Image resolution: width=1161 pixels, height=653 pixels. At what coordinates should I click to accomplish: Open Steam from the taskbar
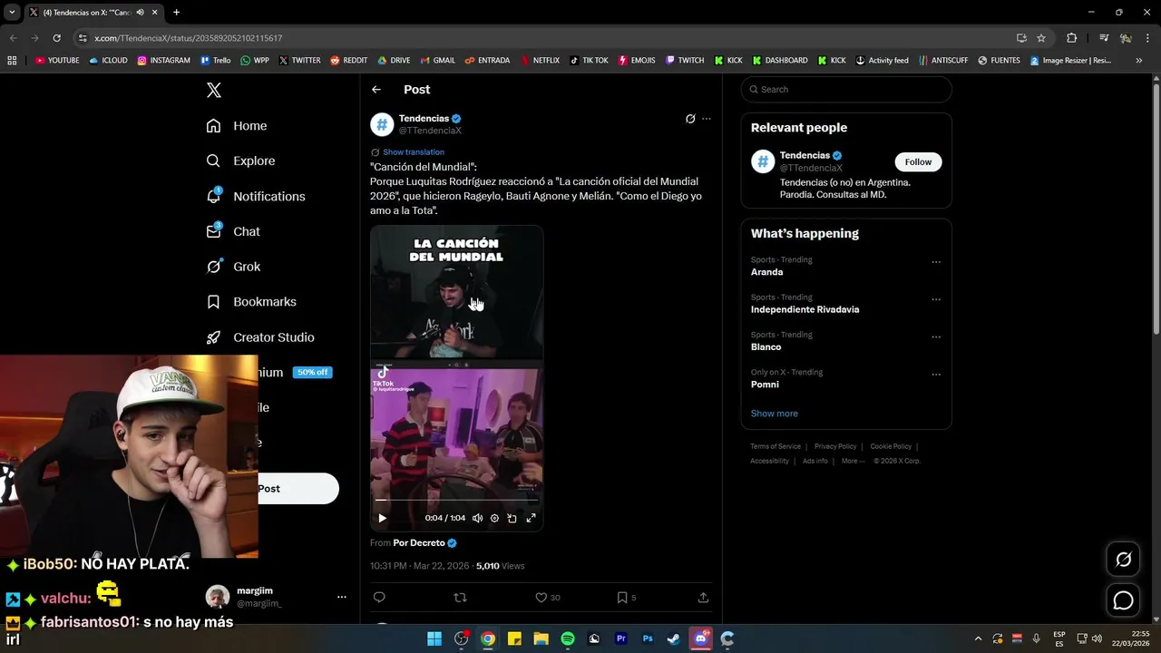(x=674, y=638)
